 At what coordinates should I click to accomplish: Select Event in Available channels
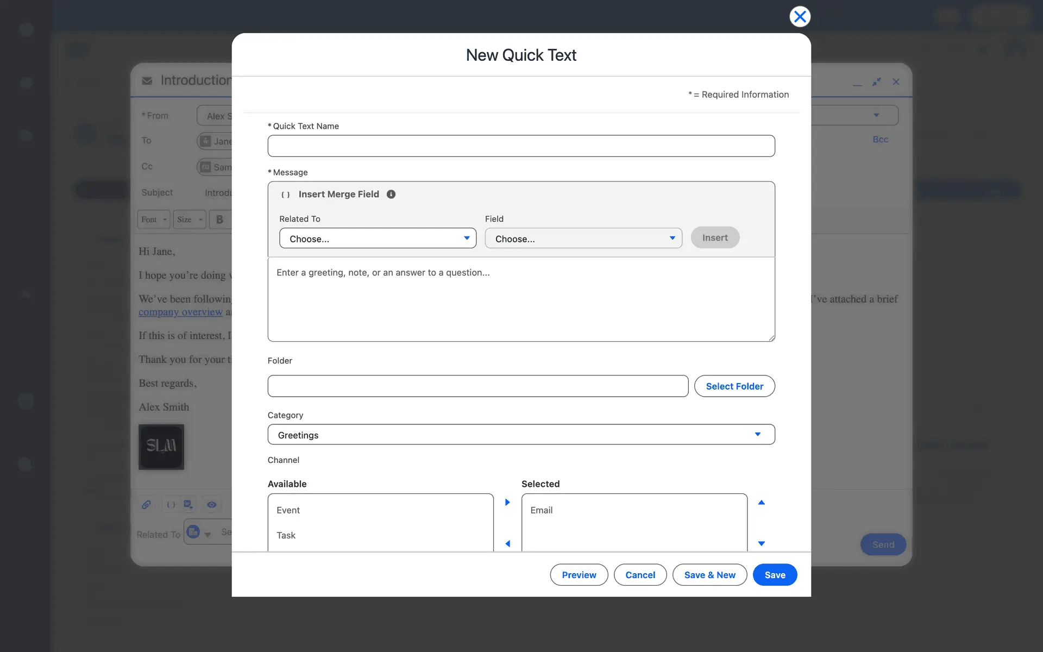(x=288, y=510)
